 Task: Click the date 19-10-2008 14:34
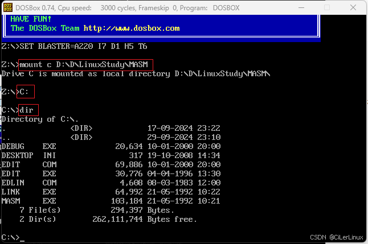(184, 155)
